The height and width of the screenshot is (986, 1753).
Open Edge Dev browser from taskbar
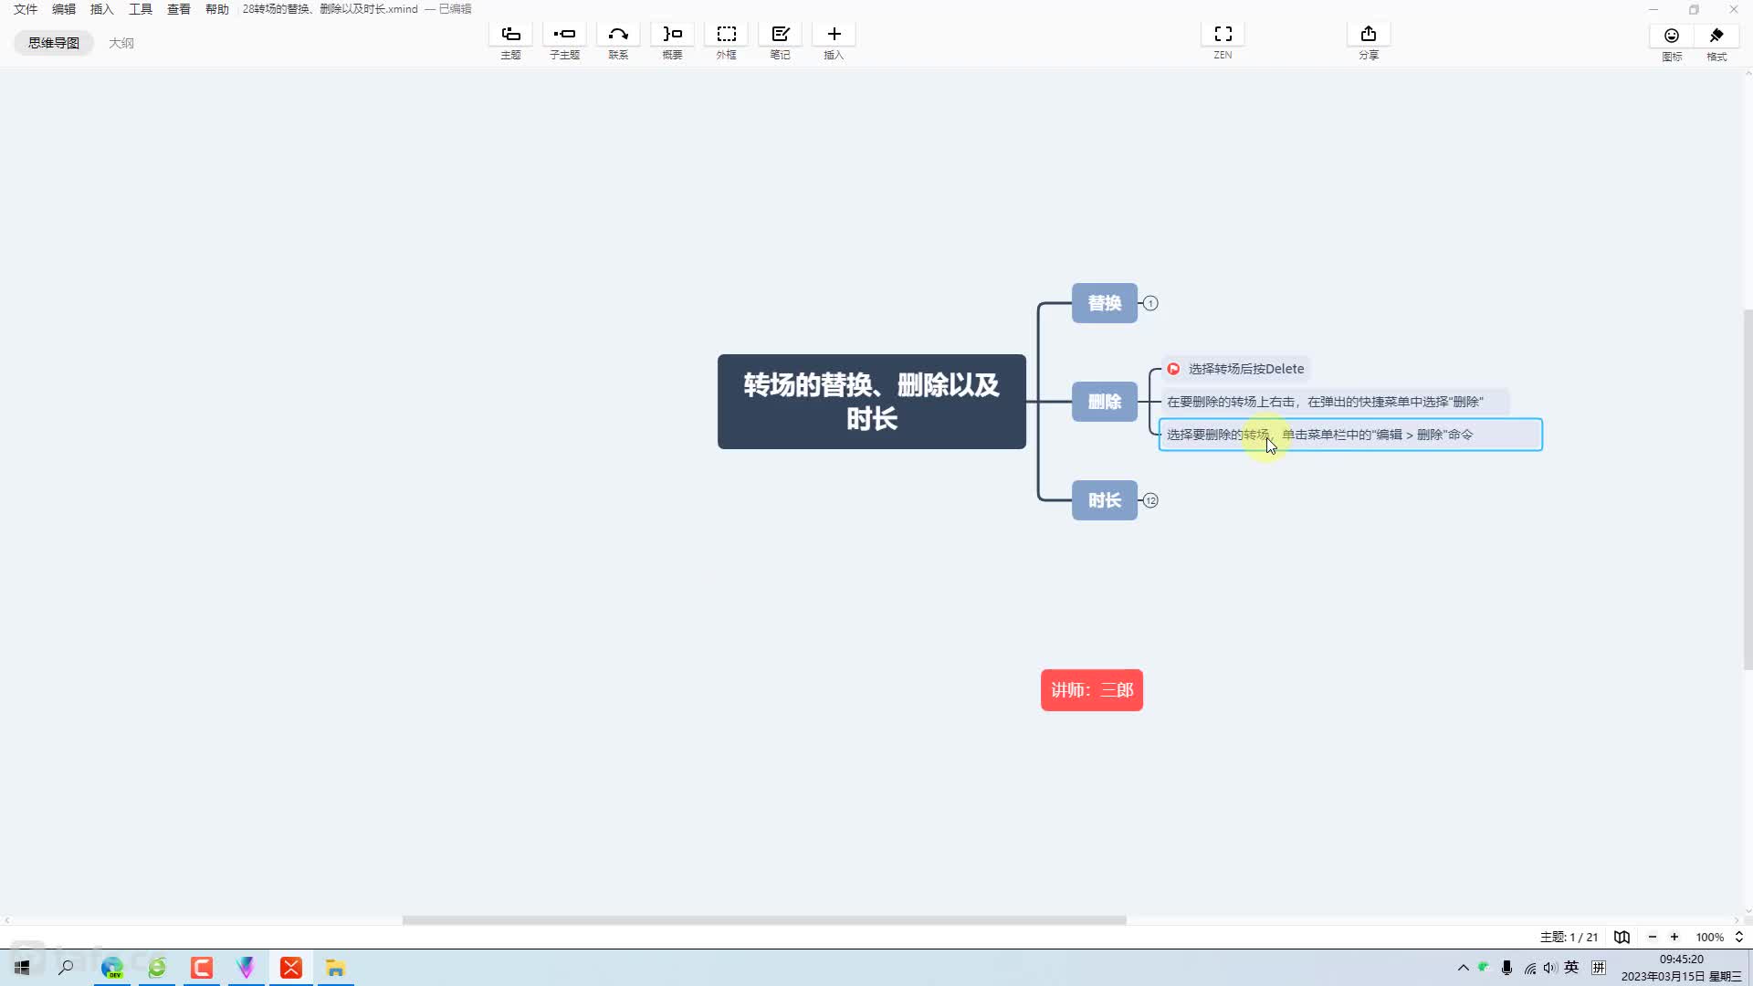coord(112,968)
